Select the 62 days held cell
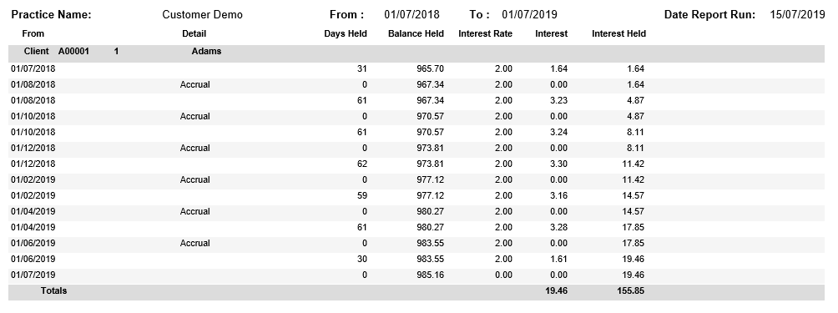The width and height of the screenshot is (838, 313). (x=361, y=164)
